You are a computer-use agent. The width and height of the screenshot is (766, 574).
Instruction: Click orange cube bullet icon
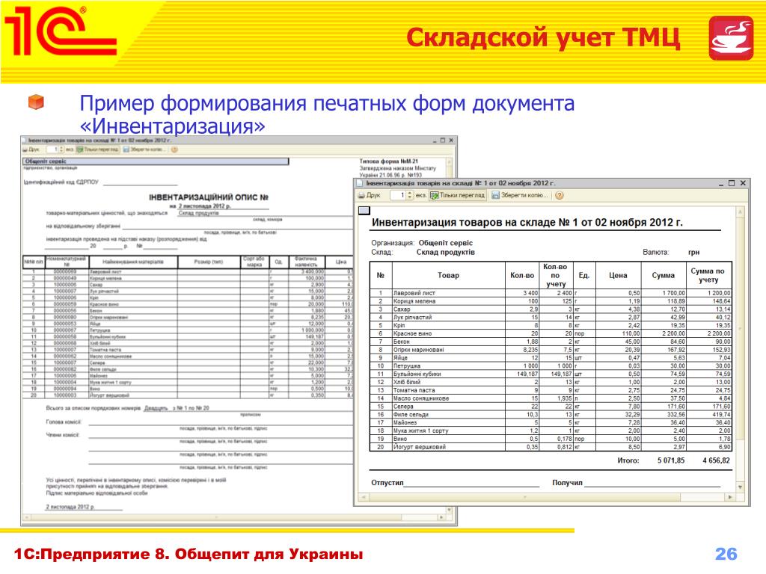click(x=36, y=102)
